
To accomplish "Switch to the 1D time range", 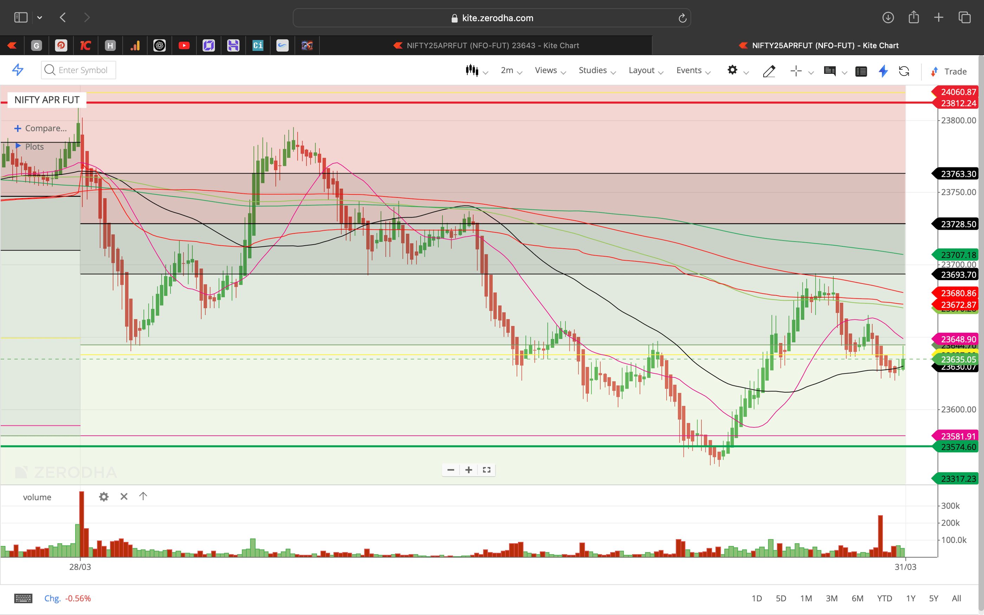I will tap(758, 598).
